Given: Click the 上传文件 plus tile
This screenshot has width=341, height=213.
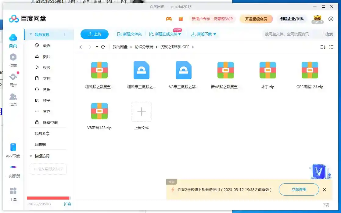Looking at the screenshot, I should 141,112.
